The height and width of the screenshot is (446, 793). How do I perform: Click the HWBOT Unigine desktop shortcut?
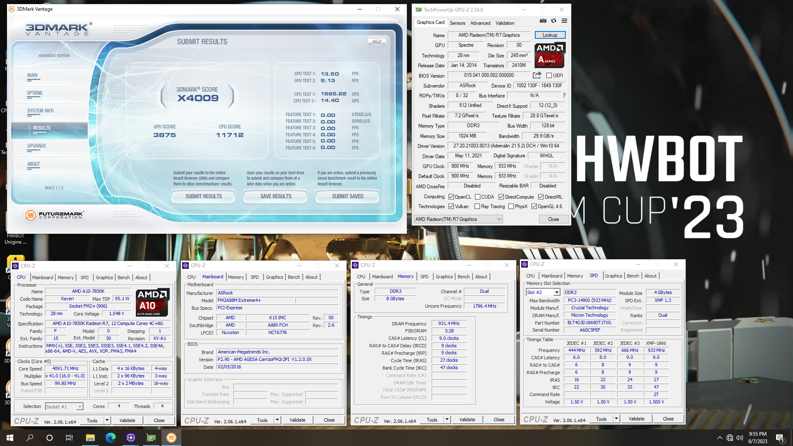pos(15,239)
